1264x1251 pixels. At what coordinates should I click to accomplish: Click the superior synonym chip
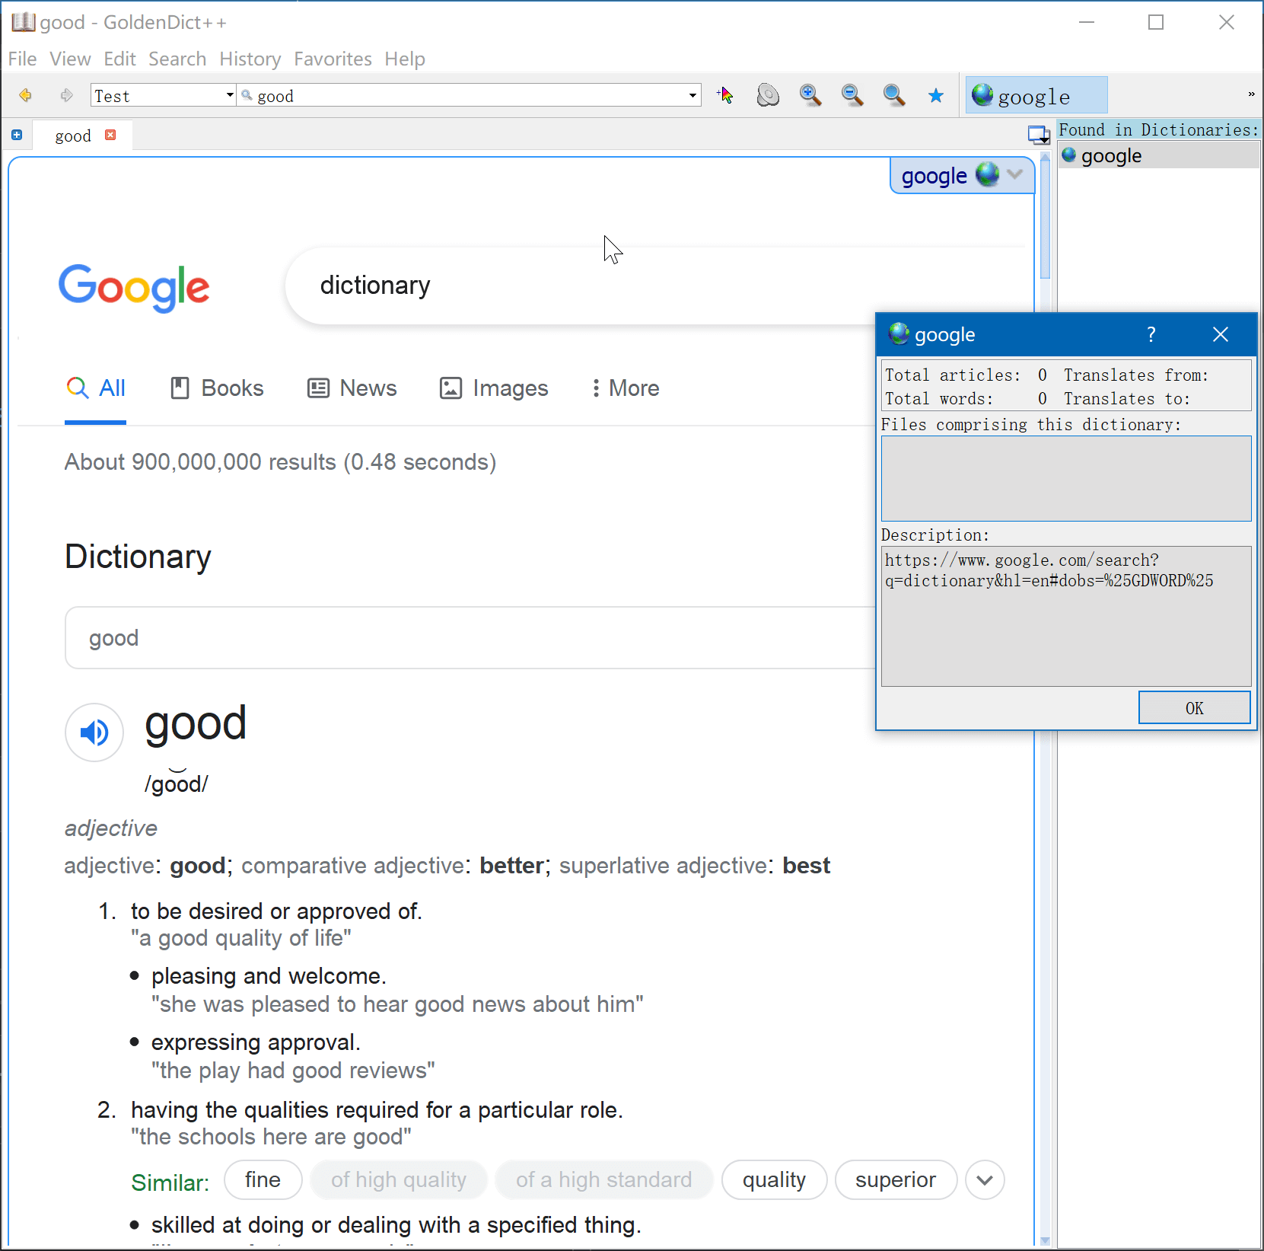(896, 1179)
